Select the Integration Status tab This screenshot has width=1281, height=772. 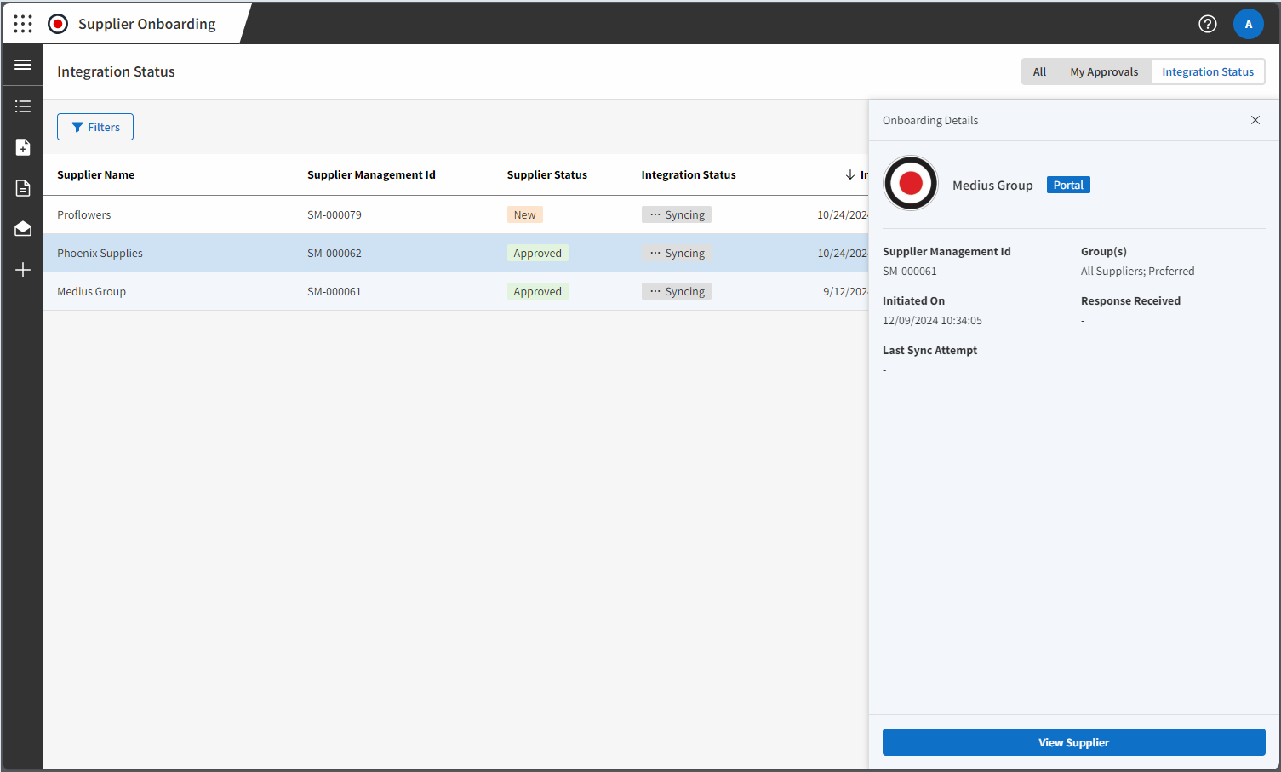[x=1208, y=71]
